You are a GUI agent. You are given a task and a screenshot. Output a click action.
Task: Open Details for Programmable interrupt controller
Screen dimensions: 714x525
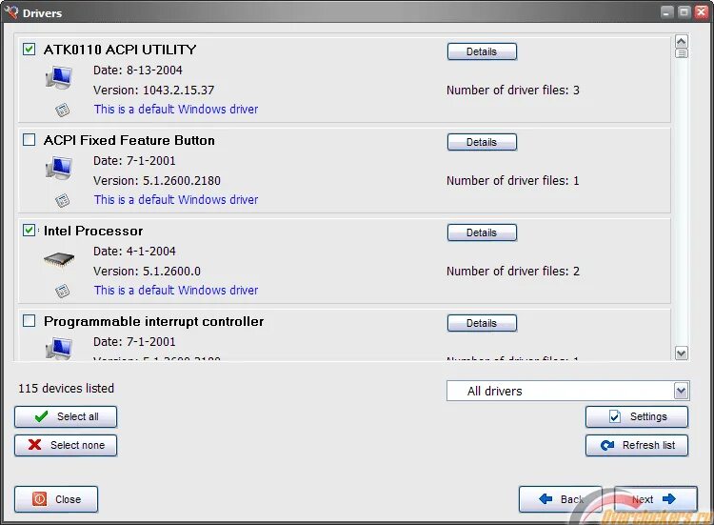tap(482, 323)
